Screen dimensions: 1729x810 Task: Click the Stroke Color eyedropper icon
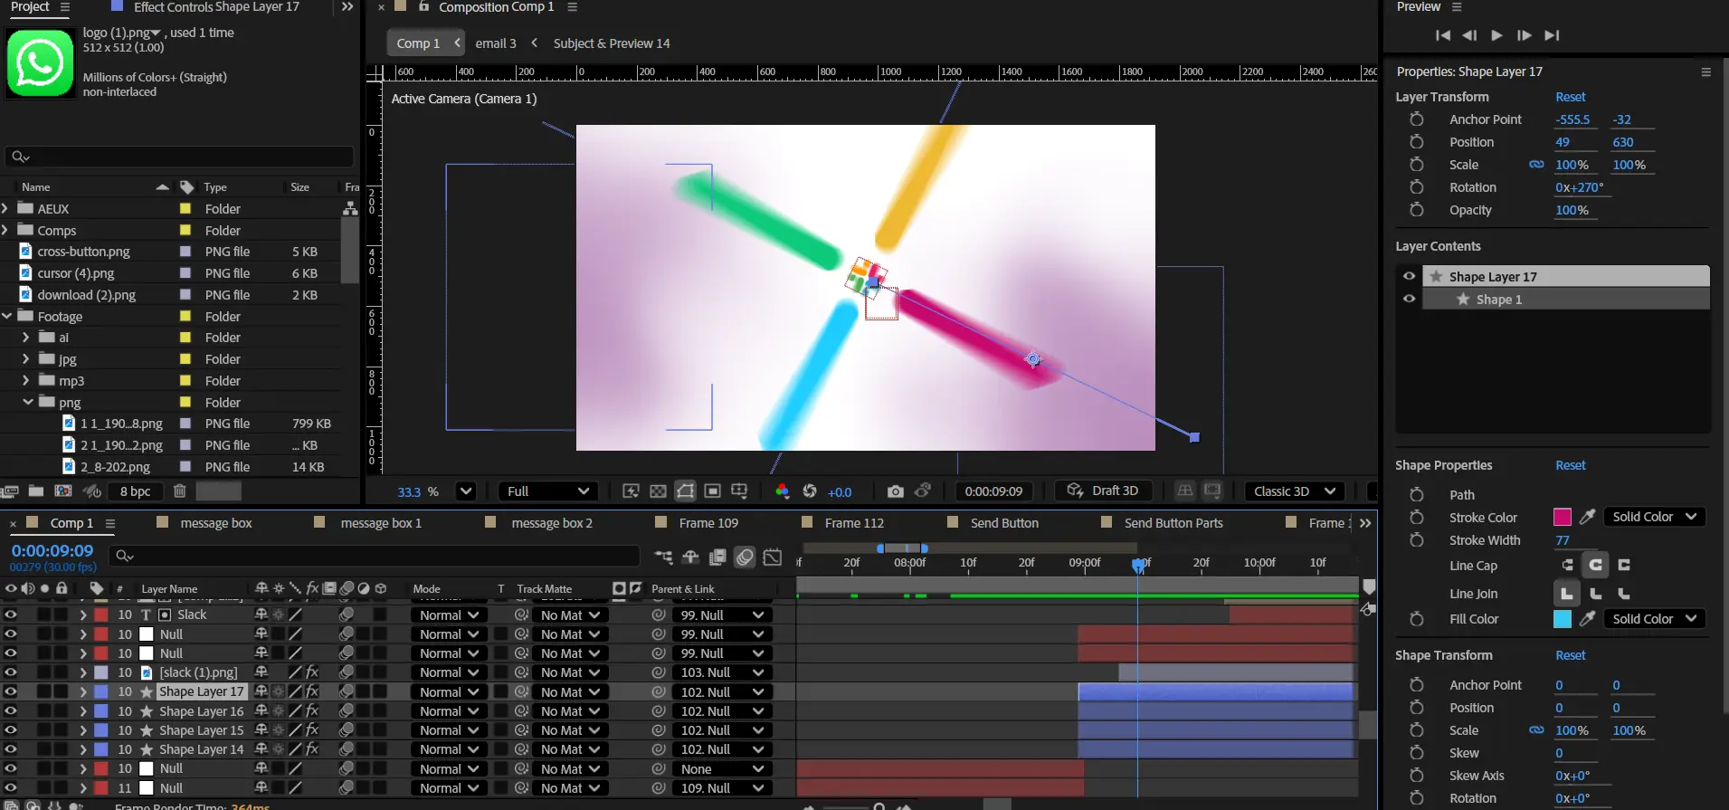(x=1587, y=517)
